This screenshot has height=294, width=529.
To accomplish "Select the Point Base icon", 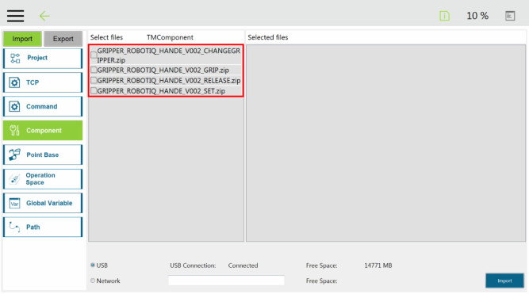I will pos(14,155).
